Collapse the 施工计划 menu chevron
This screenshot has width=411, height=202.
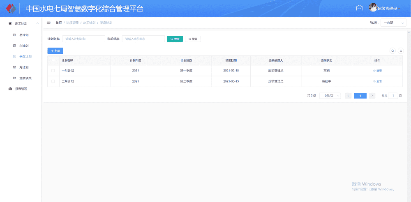[x=37, y=24]
